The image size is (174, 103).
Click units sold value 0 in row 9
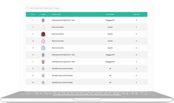pyautogui.click(x=137, y=75)
